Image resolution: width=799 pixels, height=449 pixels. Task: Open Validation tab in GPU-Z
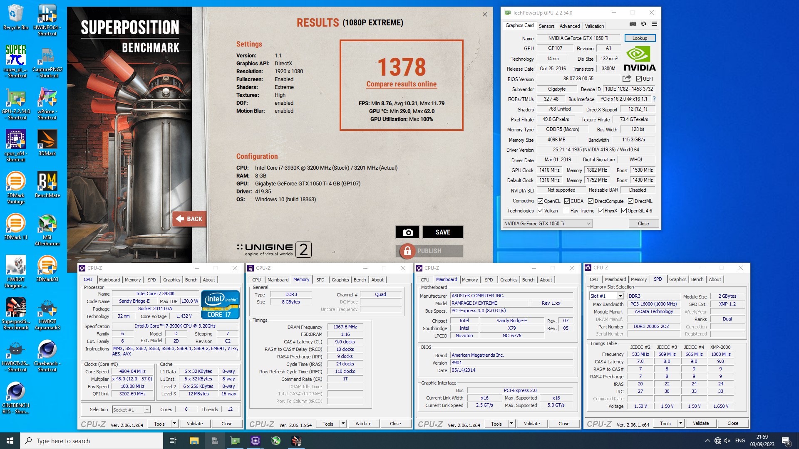click(x=594, y=26)
